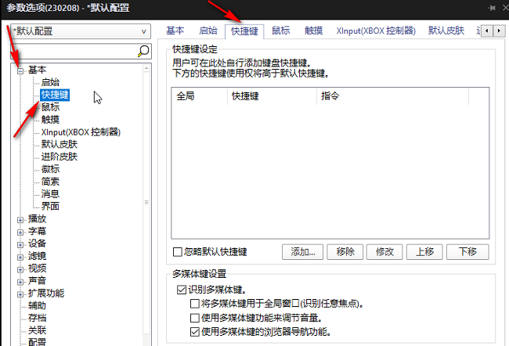Expand the 字幕 tree node
The height and width of the screenshot is (346, 509).
pos(20,231)
